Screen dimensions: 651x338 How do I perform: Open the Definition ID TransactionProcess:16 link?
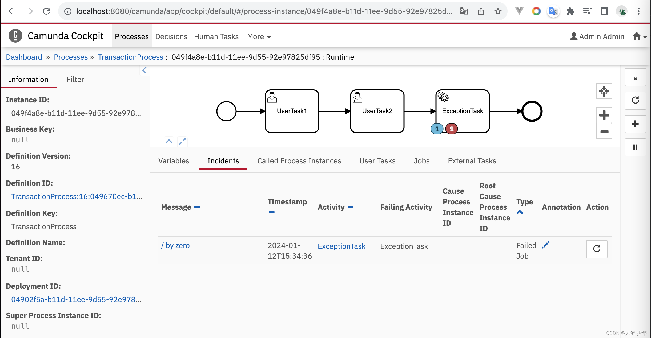click(77, 196)
